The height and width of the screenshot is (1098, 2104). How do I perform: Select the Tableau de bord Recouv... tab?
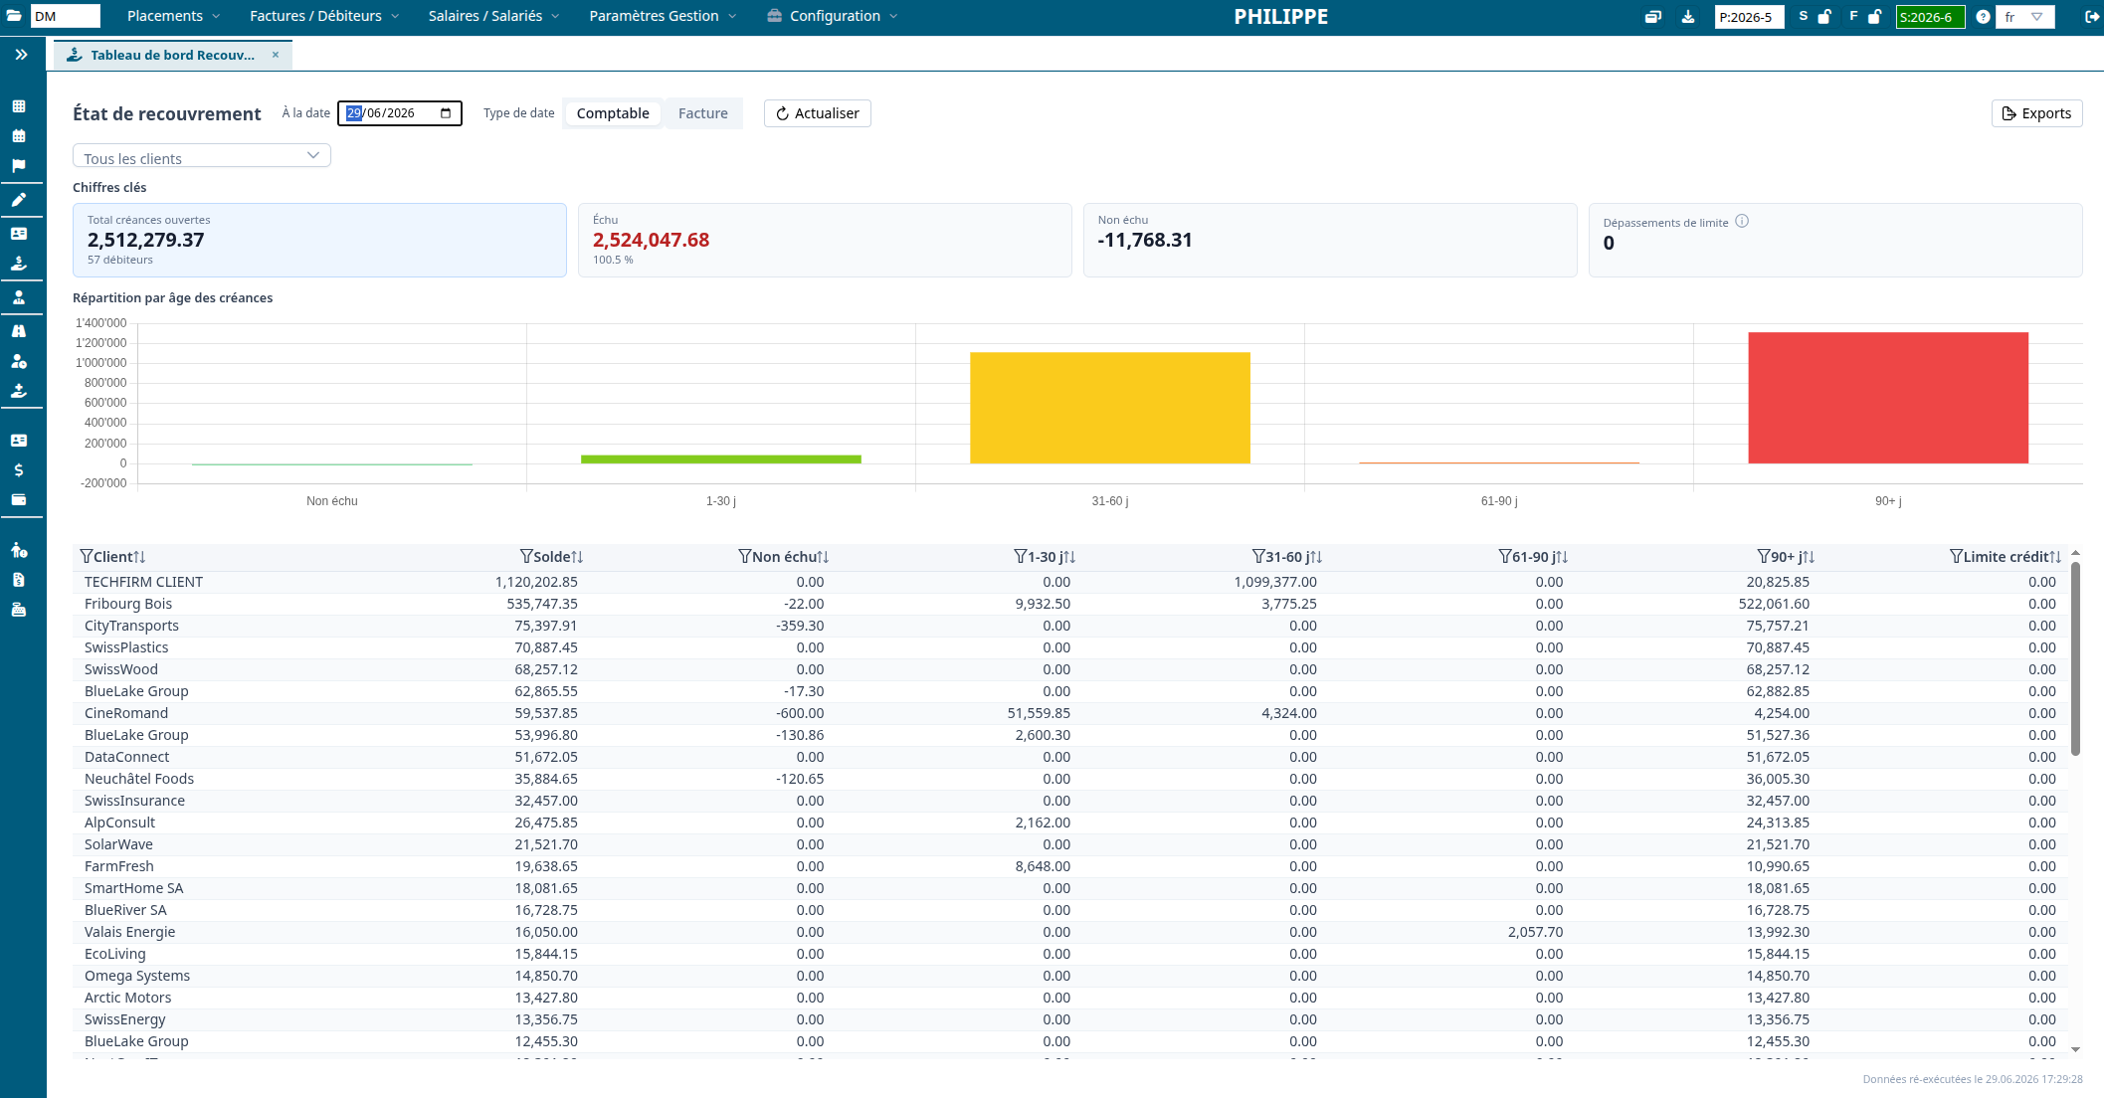[173, 55]
